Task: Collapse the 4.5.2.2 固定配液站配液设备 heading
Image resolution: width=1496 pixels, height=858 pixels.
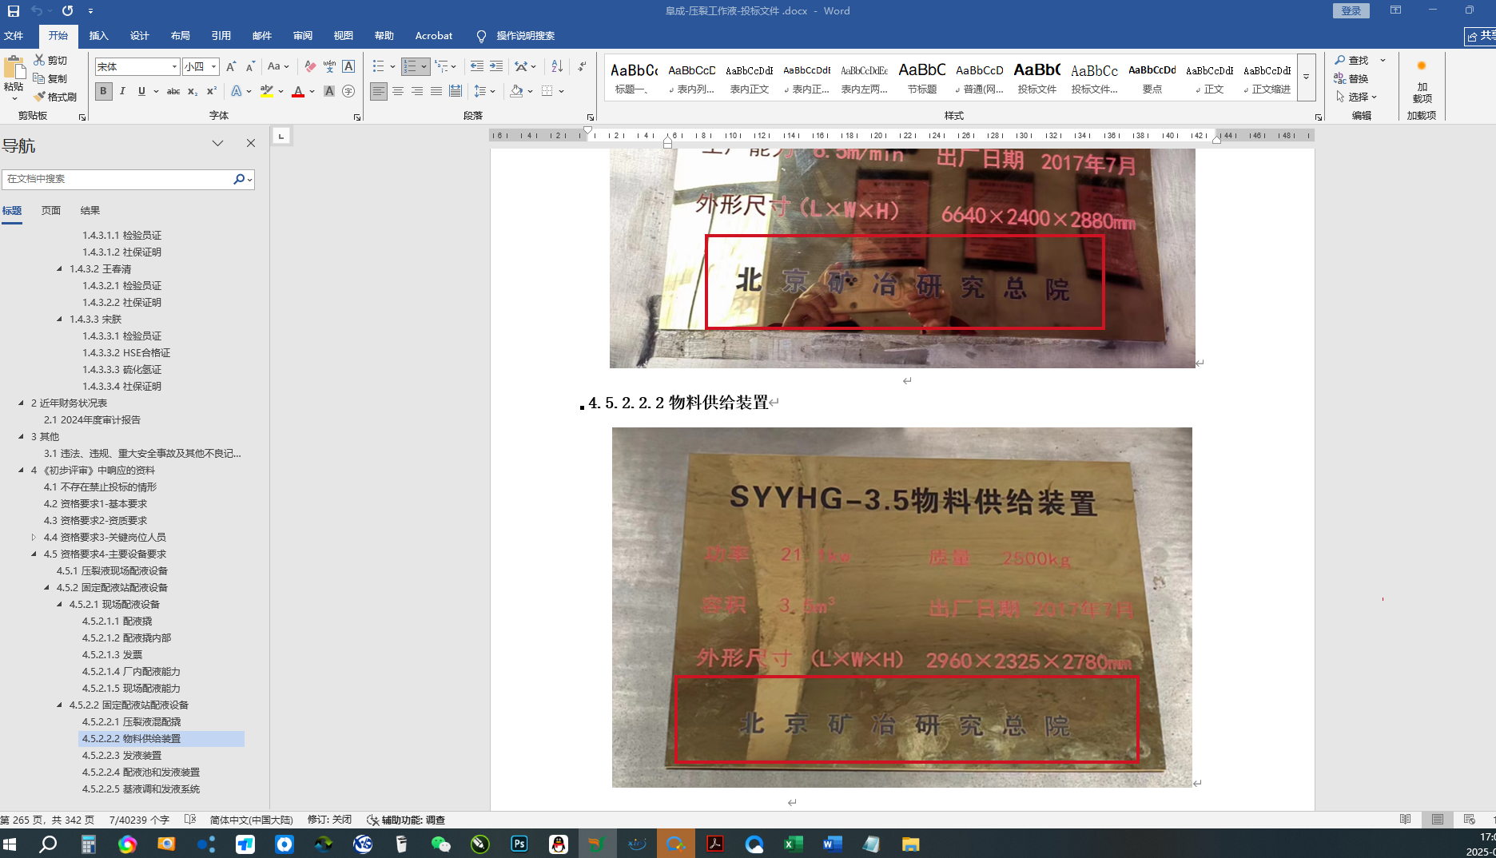Action: (x=59, y=705)
